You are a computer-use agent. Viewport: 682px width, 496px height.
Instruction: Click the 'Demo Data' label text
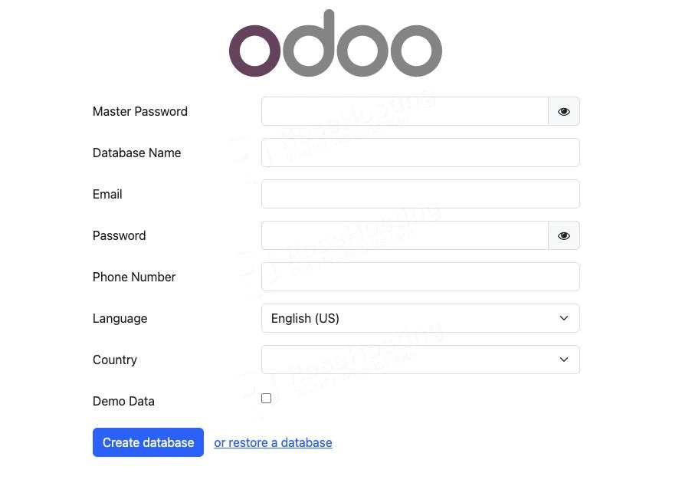(x=123, y=401)
